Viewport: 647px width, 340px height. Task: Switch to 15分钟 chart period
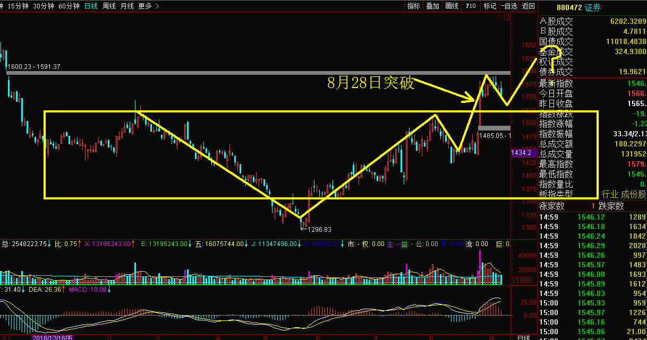pos(18,6)
